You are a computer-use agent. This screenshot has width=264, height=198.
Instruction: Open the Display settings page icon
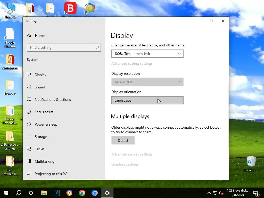coord(29,75)
